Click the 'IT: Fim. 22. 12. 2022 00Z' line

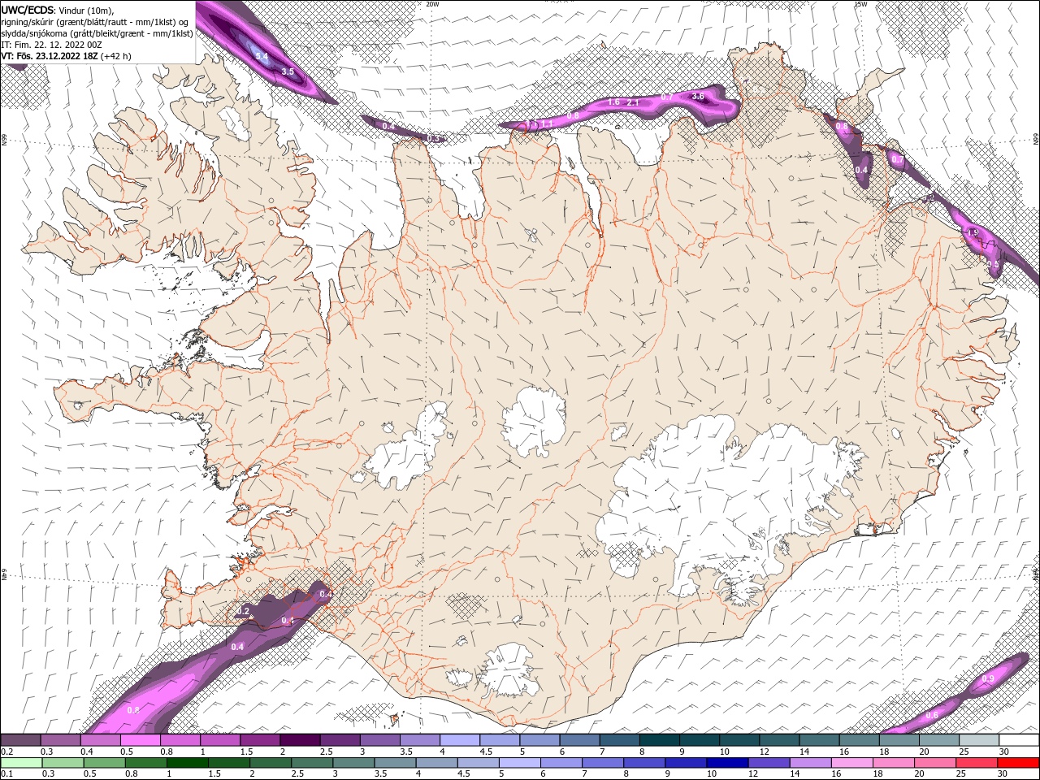(x=51, y=45)
